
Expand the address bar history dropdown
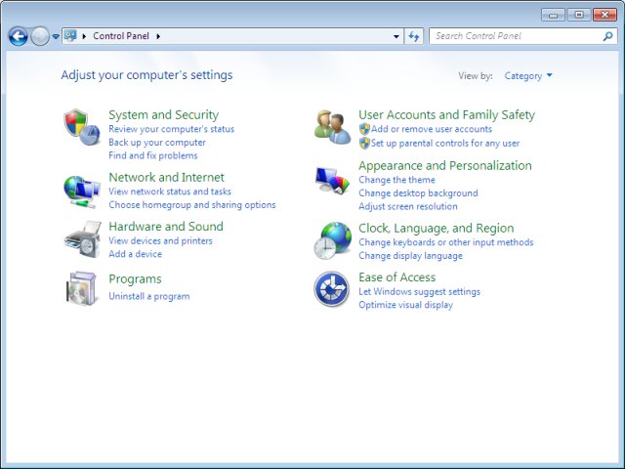tap(396, 36)
